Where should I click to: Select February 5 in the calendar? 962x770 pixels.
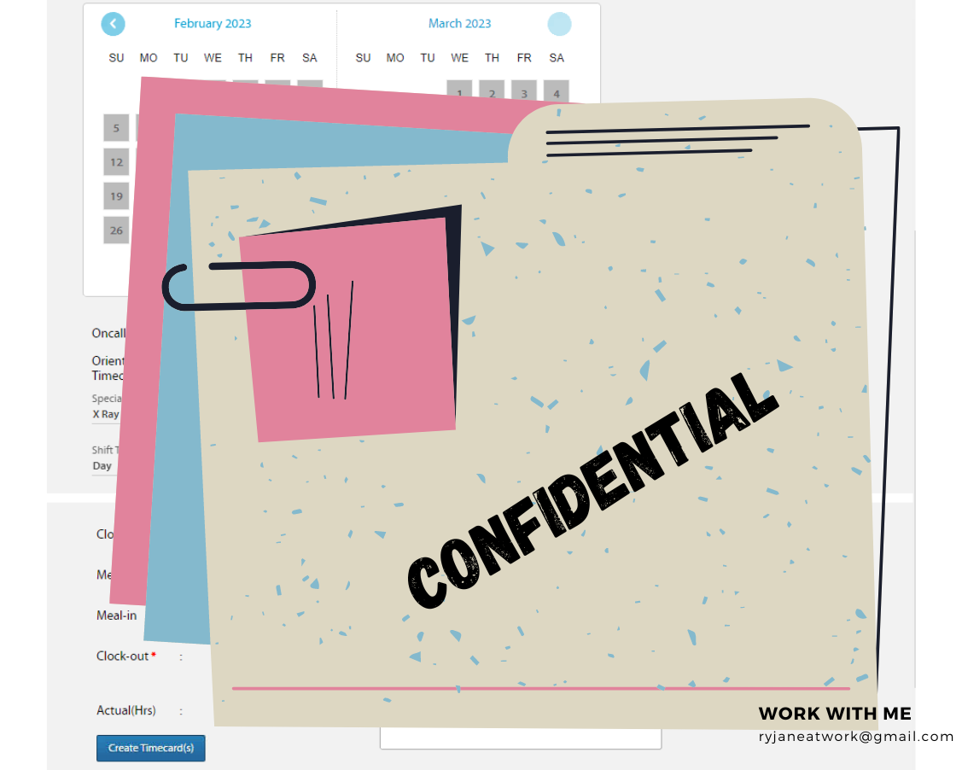click(x=116, y=128)
